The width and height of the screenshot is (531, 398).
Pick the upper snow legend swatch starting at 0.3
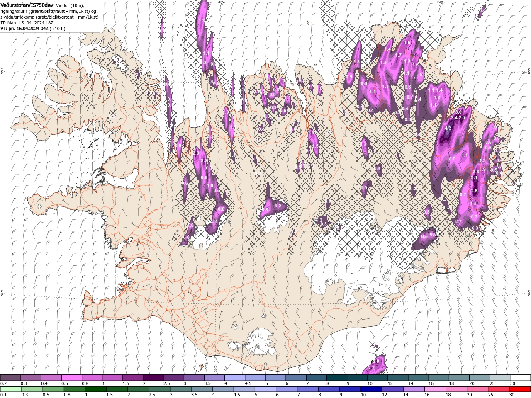tap(31, 377)
